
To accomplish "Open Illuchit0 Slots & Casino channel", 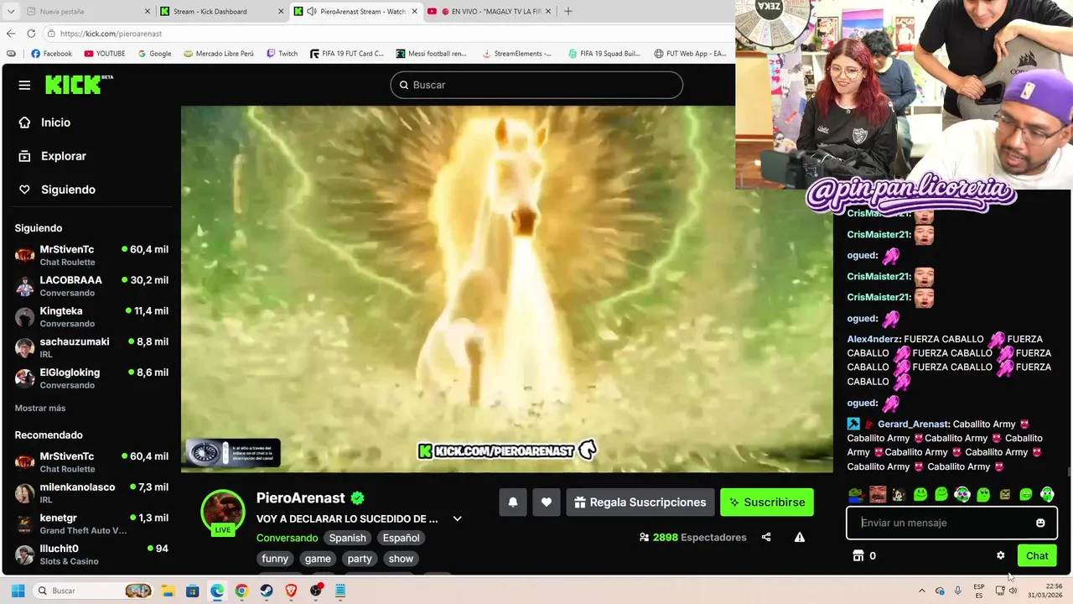I will tap(91, 555).
